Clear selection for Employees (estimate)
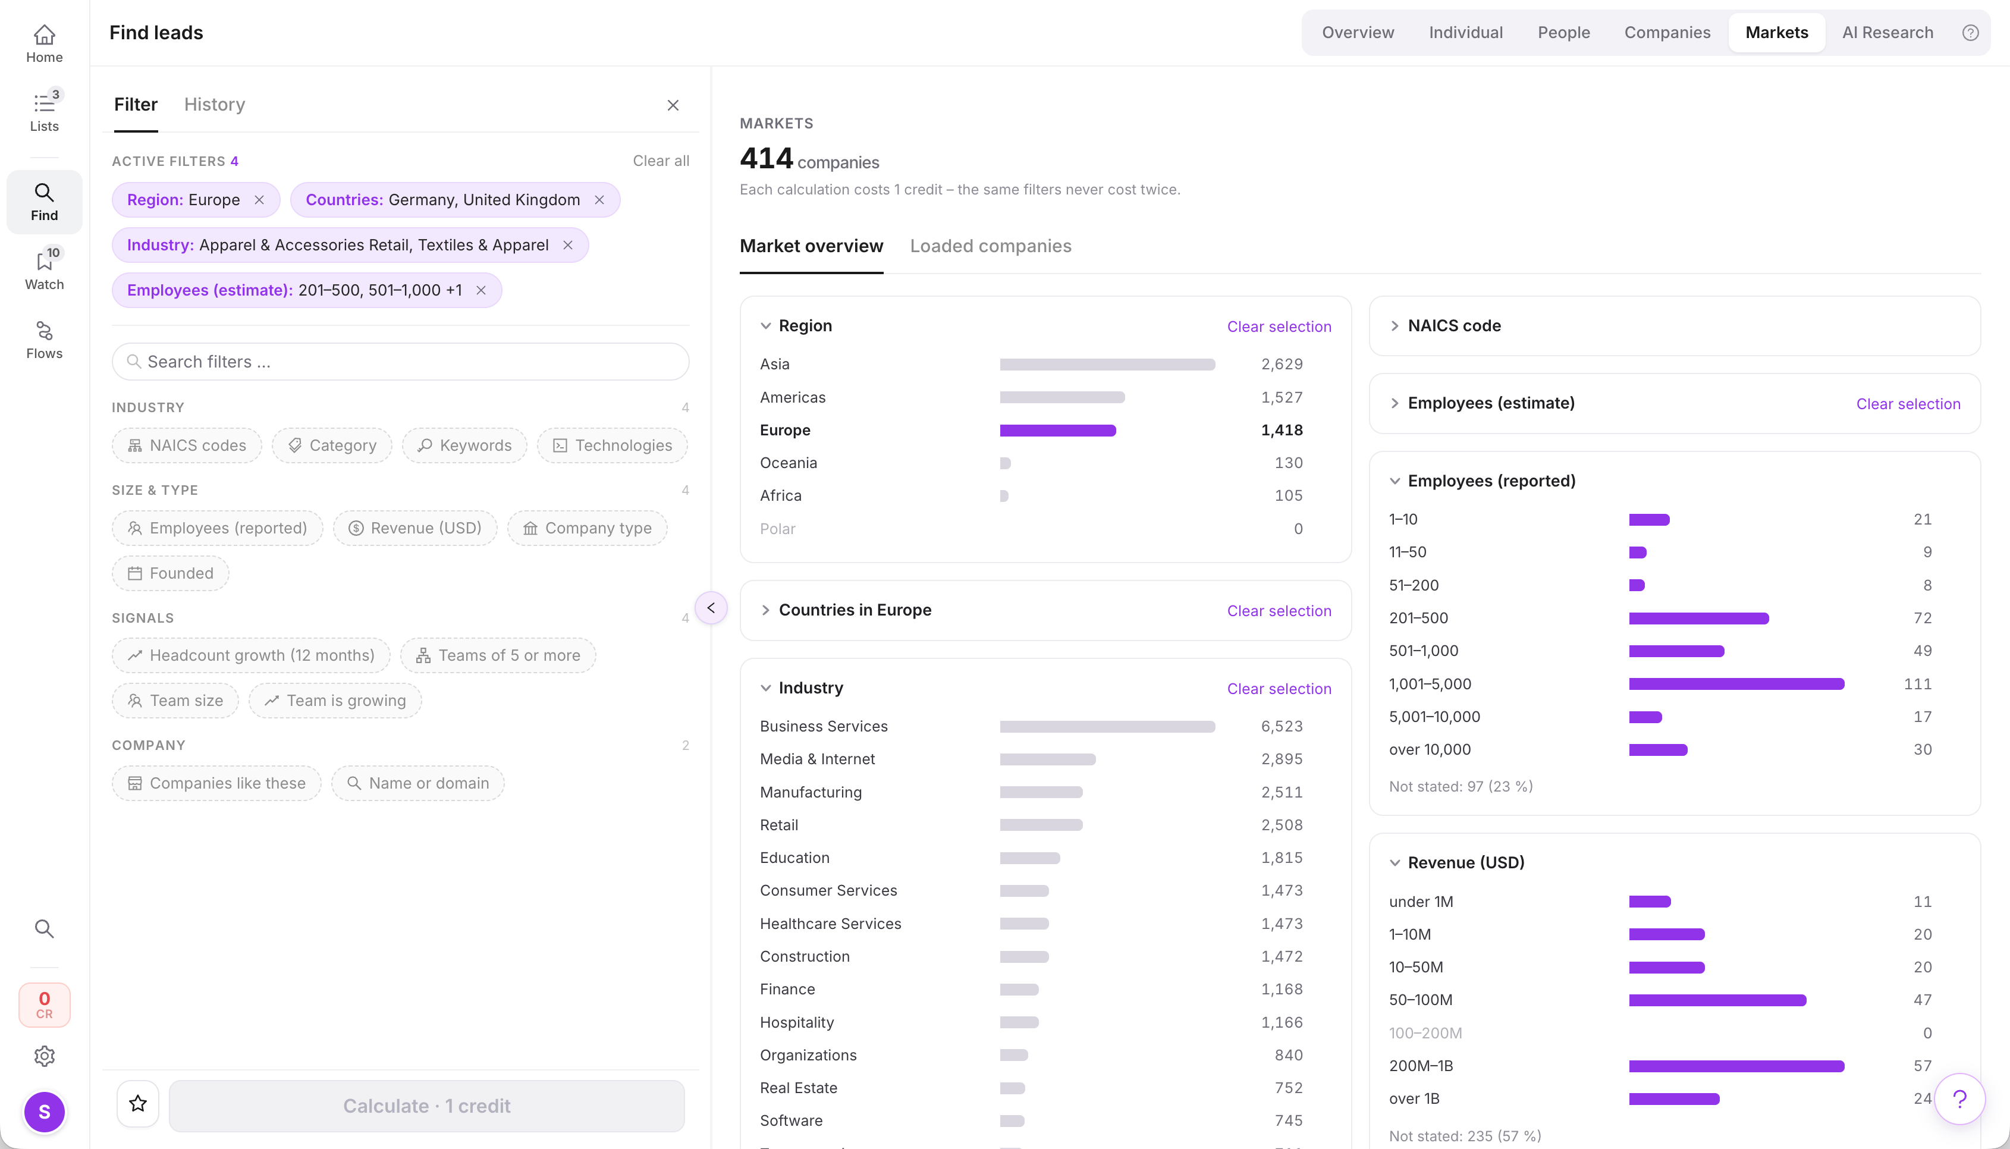The height and width of the screenshot is (1149, 2010). pos(1908,404)
